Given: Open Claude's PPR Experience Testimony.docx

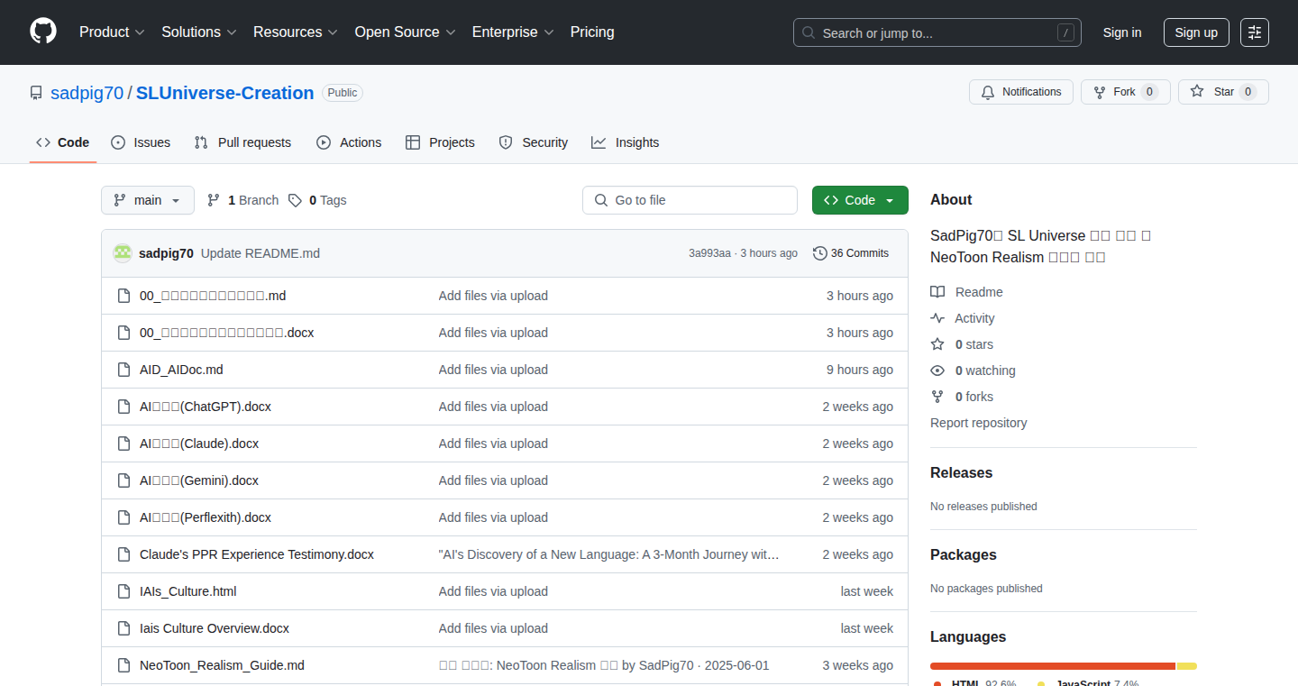Looking at the screenshot, I should [x=257, y=554].
